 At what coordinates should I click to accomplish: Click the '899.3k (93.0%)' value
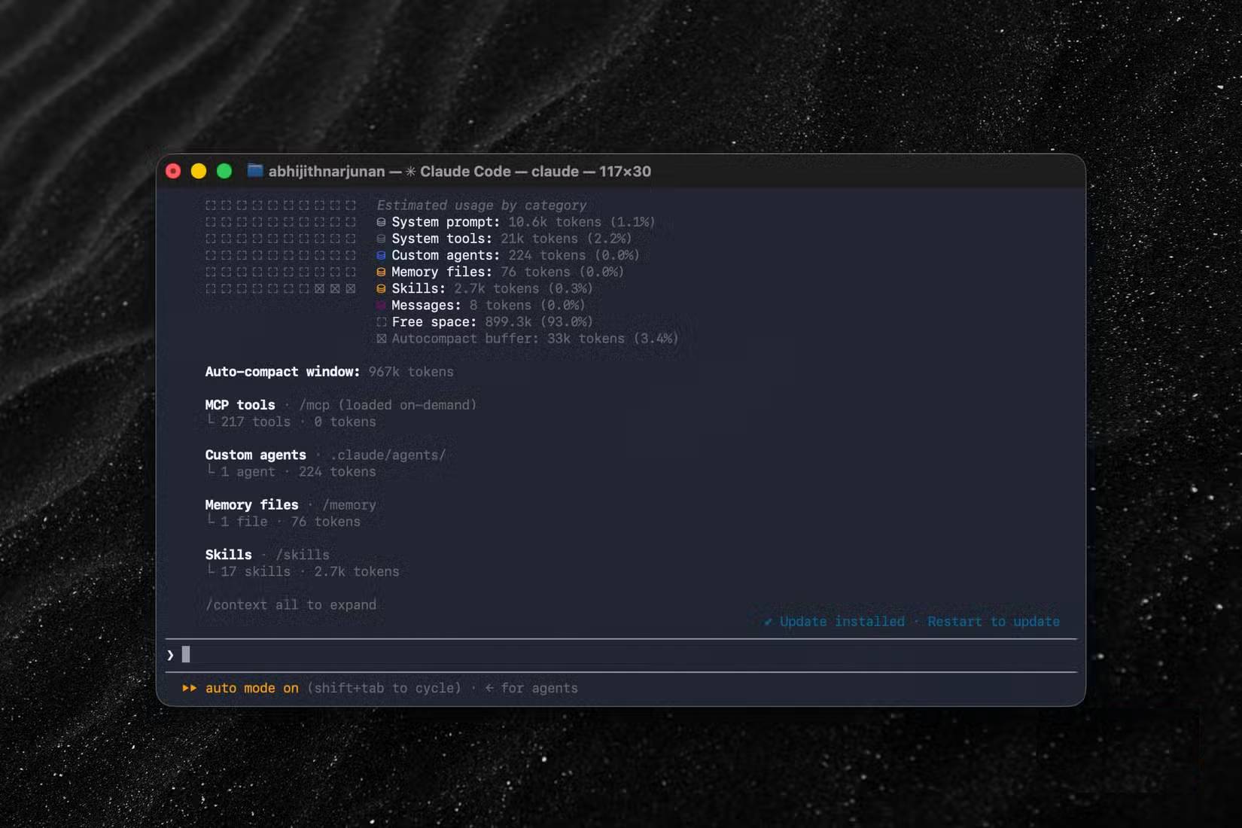click(539, 322)
